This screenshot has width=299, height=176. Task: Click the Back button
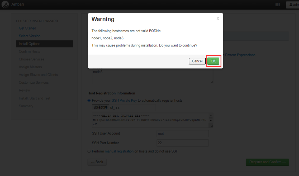[97, 162]
